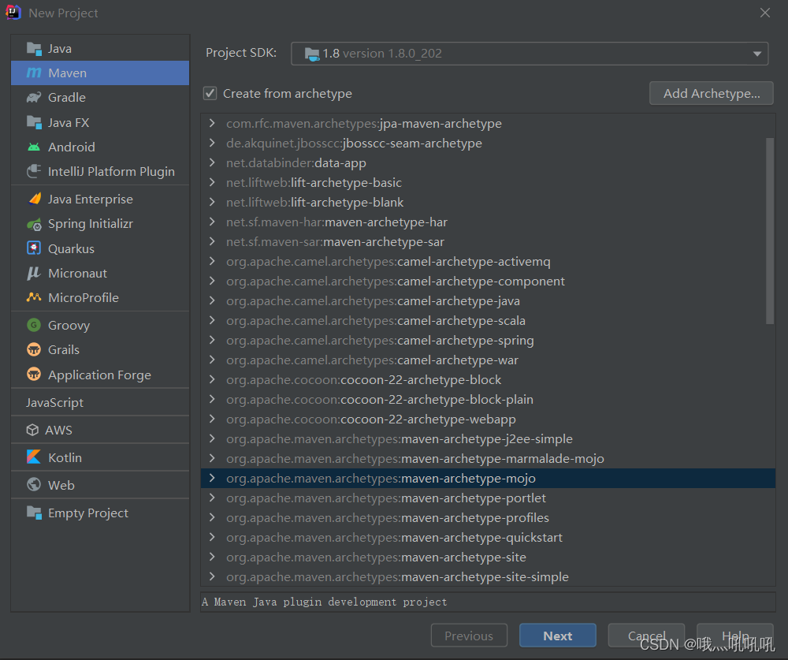The width and height of the screenshot is (788, 660).
Task: Click the Previous button
Action: [x=469, y=636]
